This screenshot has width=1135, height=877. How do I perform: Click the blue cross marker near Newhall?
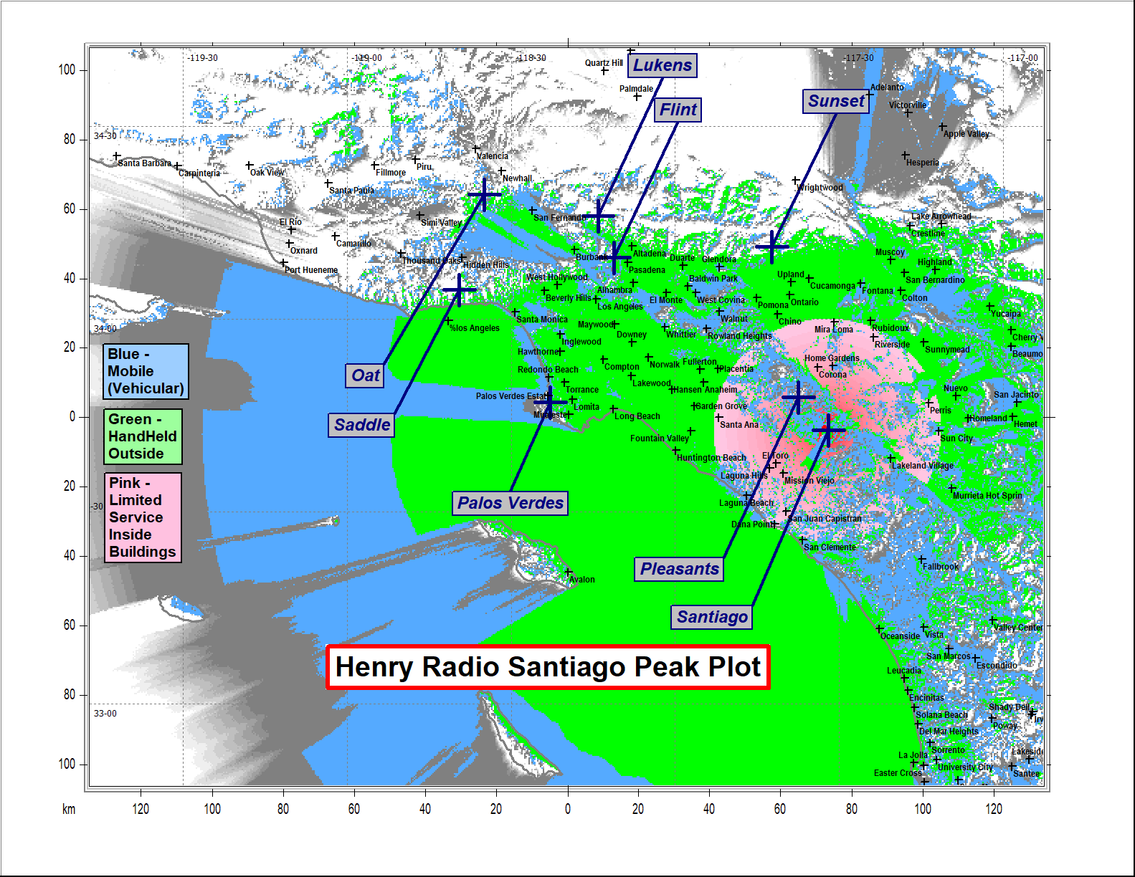485,194
